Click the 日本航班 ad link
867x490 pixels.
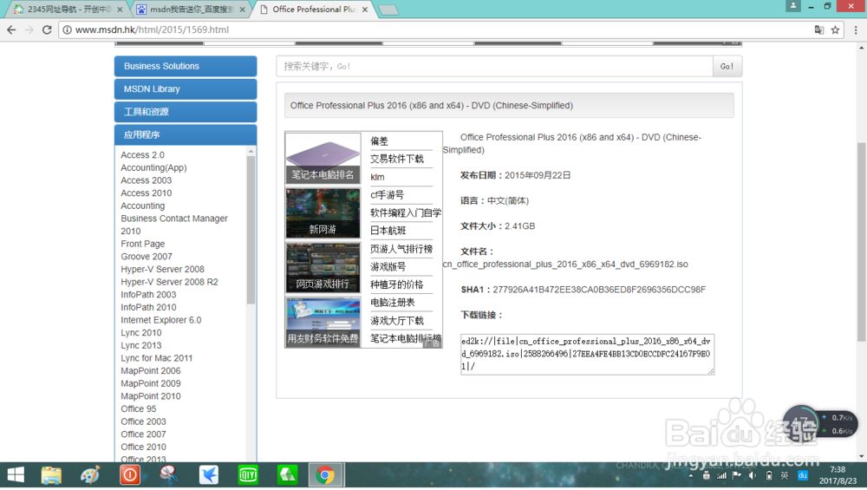tap(388, 231)
